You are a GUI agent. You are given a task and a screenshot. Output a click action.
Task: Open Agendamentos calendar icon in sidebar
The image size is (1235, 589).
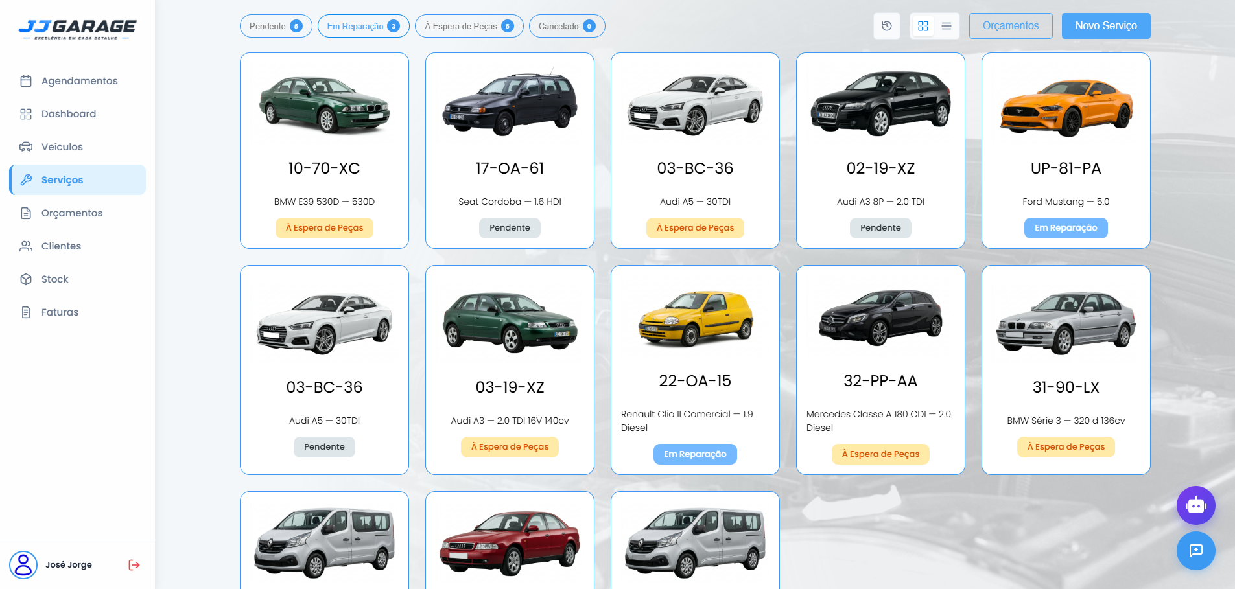(26, 81)
